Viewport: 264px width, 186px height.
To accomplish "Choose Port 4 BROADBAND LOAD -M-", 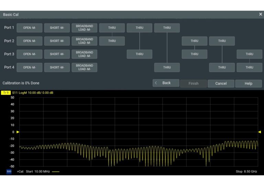I will (x=84, y=67).
